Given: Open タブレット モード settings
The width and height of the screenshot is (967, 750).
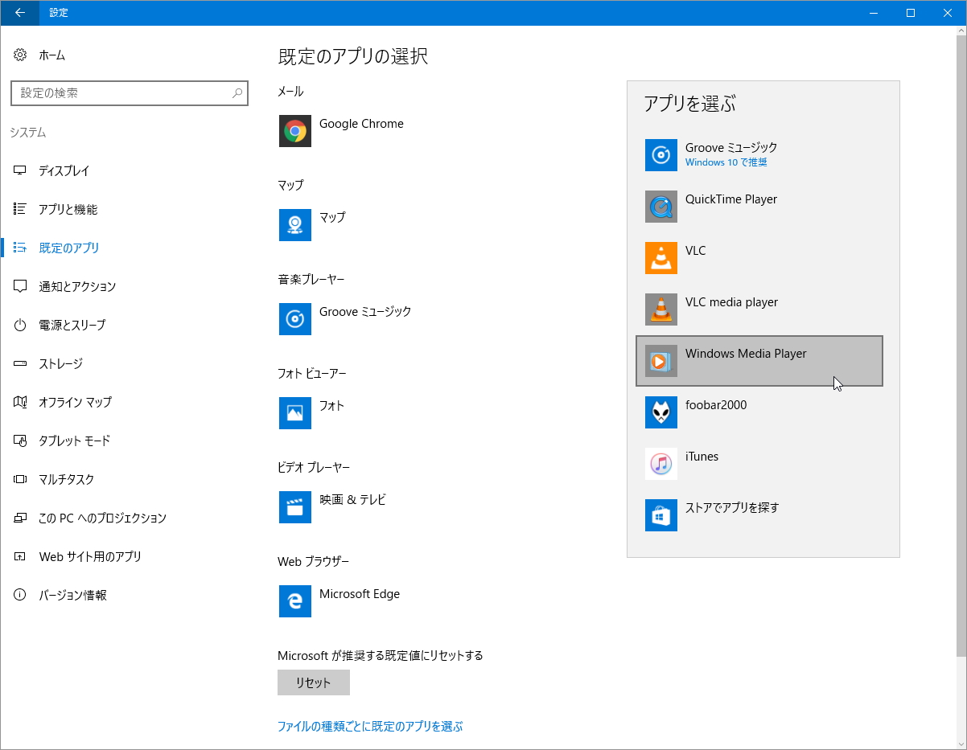Looking at the screenshot, I should tap(75, 441).
